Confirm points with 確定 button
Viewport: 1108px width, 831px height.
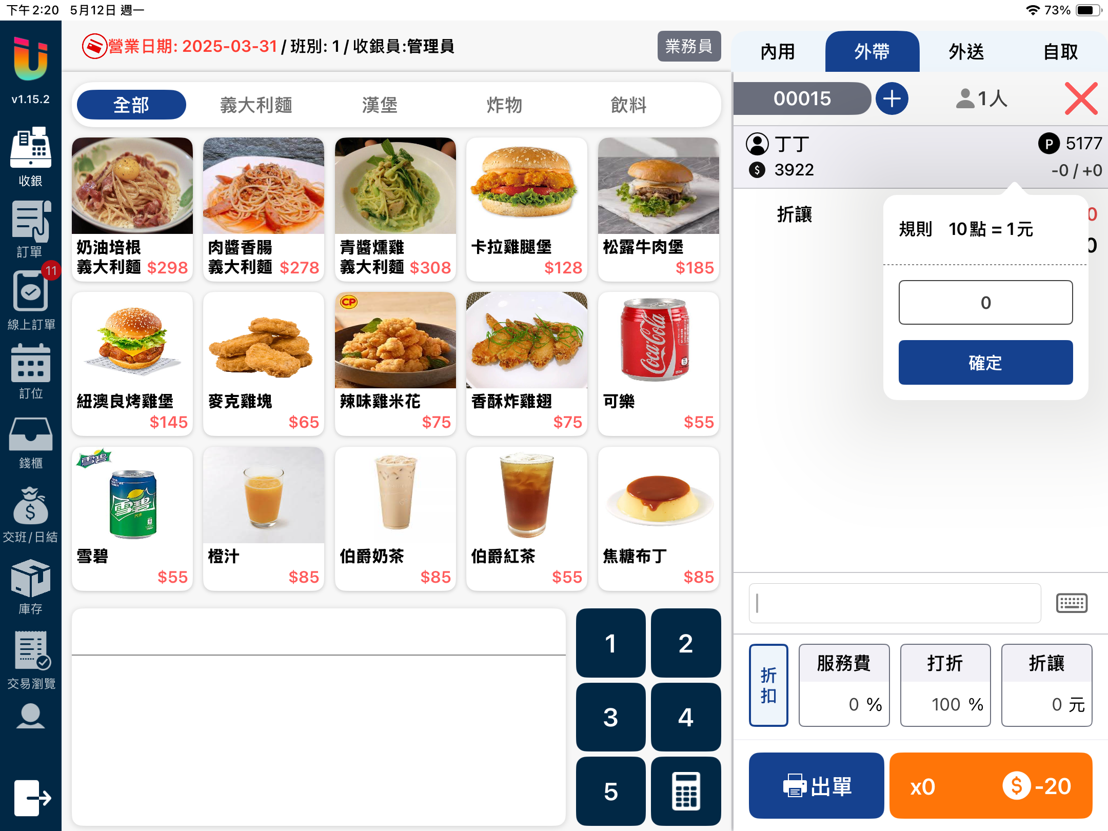985,362
